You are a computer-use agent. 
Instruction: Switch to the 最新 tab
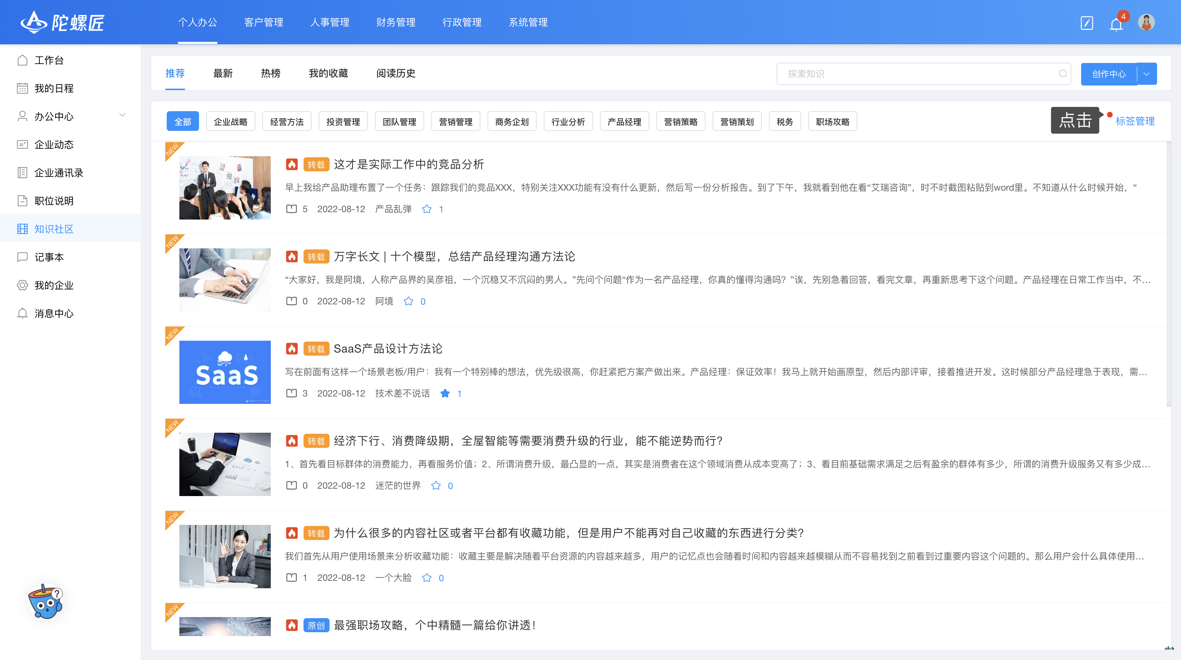coord(223,74)
